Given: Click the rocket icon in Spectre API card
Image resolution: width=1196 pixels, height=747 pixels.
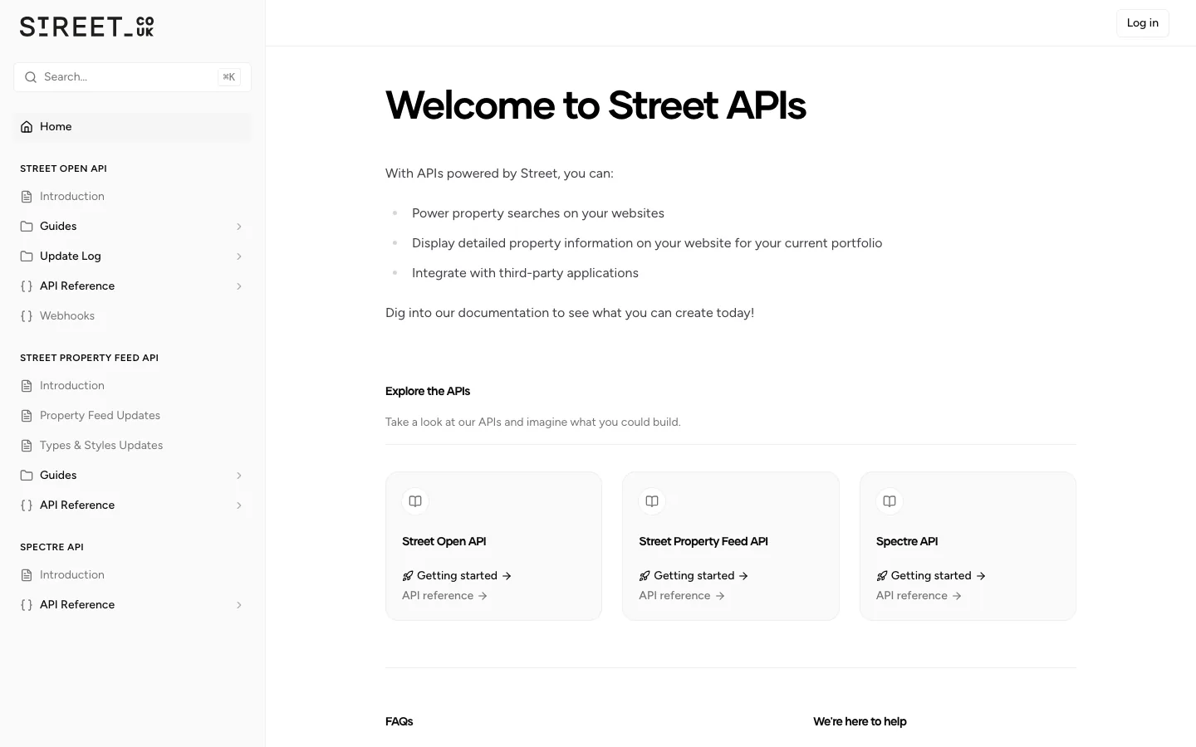Looking at the screenshot, I should pyautogui.click(x=882, y=576).
